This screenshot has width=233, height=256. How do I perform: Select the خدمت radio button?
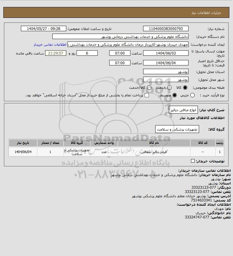tap(169, 88)
